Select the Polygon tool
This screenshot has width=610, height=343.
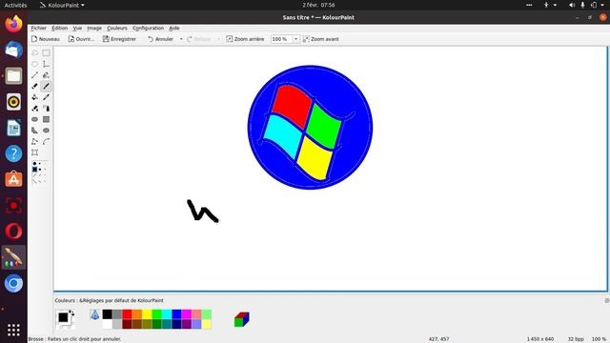pyautogui.click(x=35, y=131)
